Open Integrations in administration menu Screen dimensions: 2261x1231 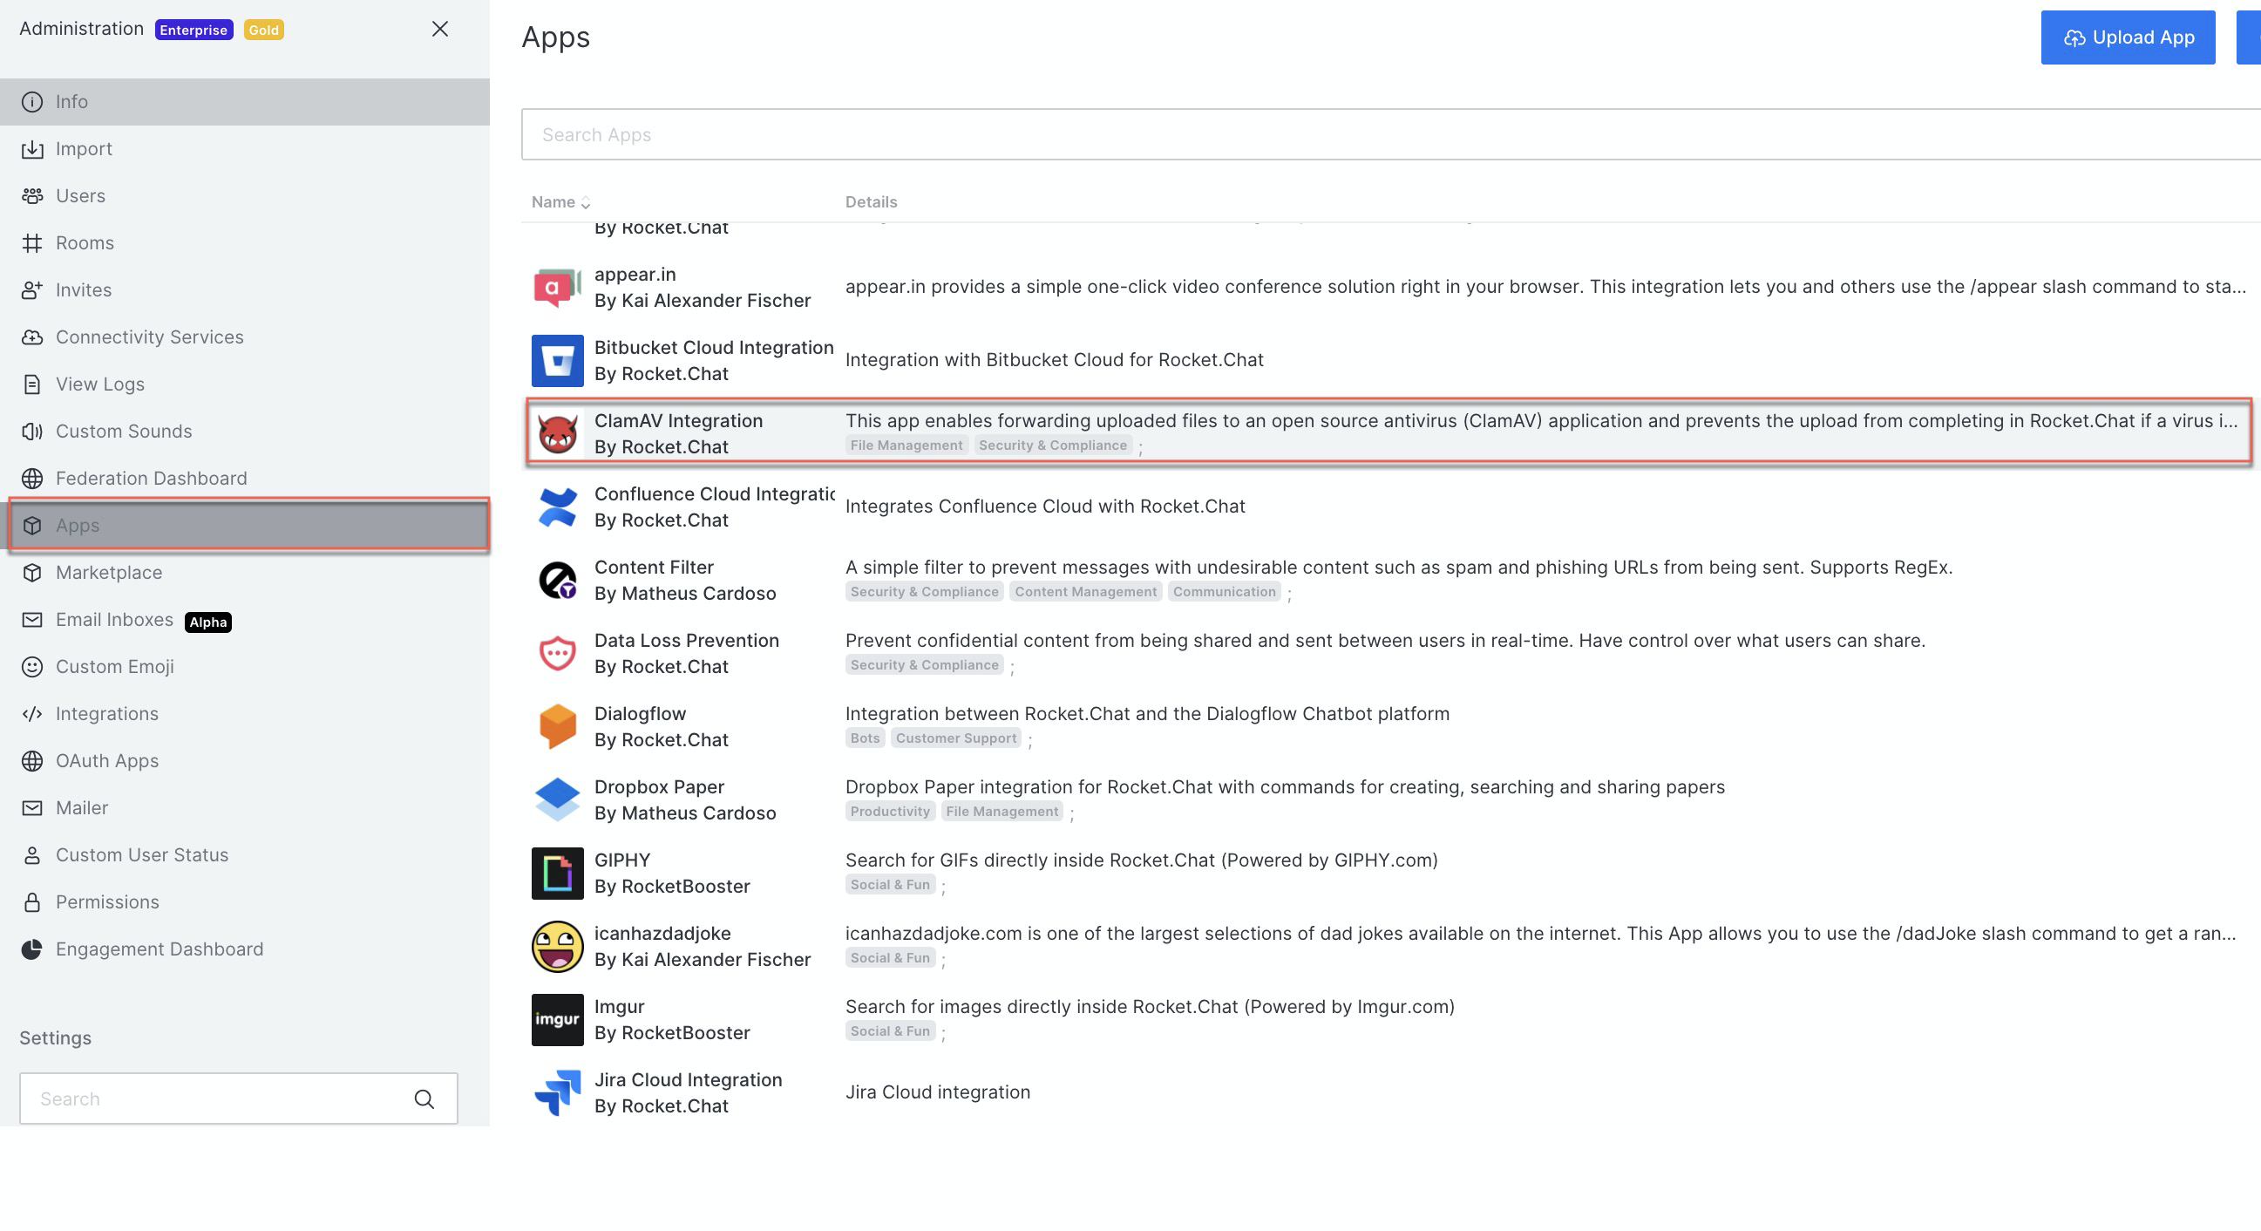(245, 714)
